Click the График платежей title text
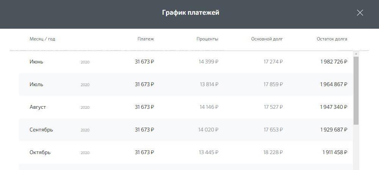 (191, 13)
